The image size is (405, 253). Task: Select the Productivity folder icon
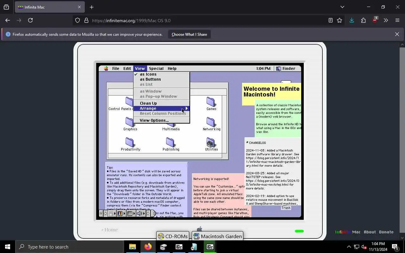click(x=130, y=142)
